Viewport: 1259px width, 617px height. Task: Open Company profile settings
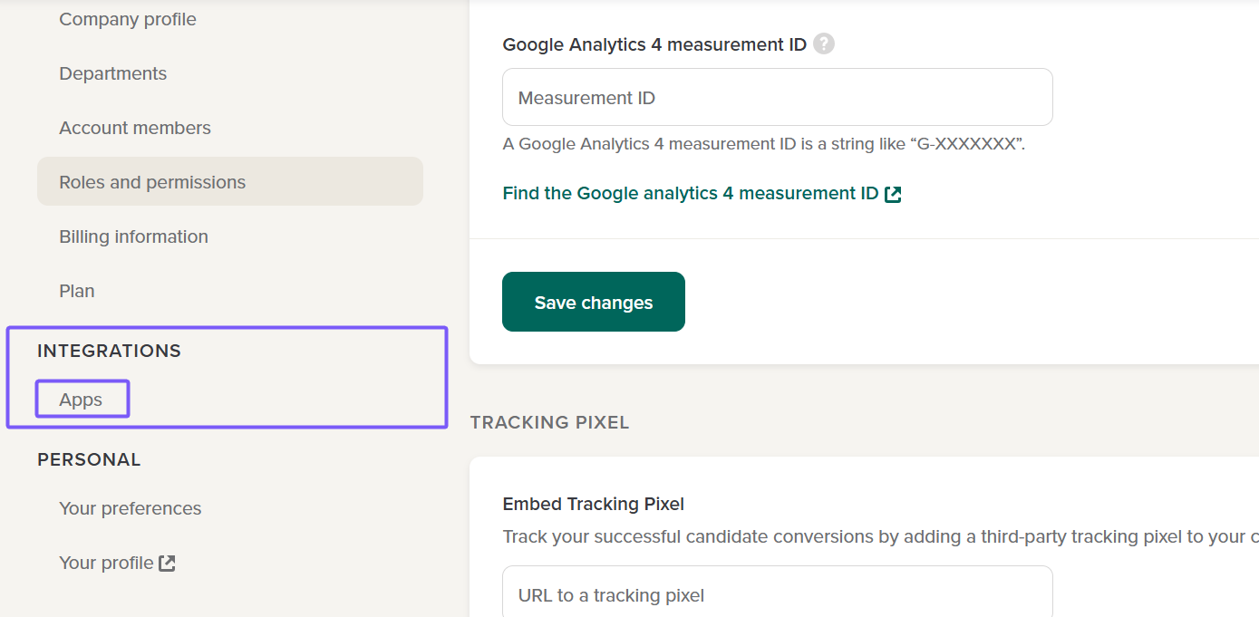click(x=128, y=19)
